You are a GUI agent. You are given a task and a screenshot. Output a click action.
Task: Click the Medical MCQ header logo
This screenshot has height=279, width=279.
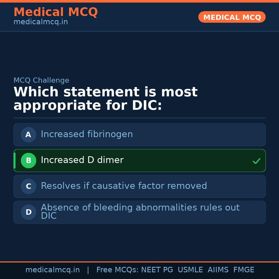coord(56,12)
